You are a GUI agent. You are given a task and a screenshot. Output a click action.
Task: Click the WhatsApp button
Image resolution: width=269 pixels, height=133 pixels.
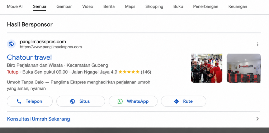pos(133,101)
